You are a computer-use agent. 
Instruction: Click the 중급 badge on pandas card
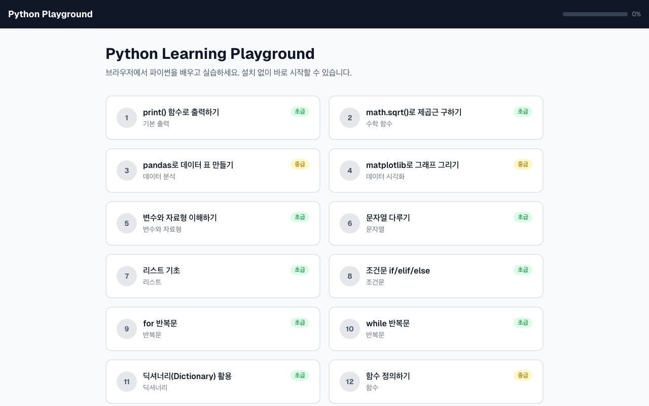[x=300, y=164]
